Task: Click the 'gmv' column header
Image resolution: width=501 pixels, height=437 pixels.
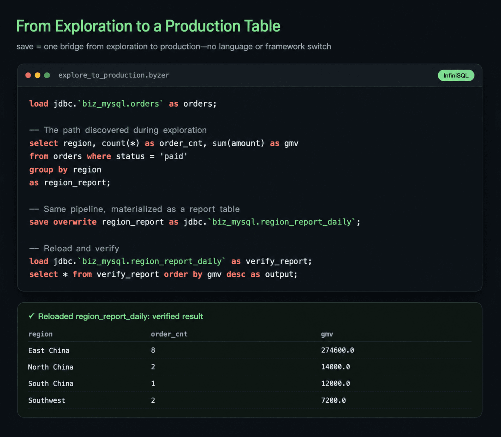Action: click(327, 334)
